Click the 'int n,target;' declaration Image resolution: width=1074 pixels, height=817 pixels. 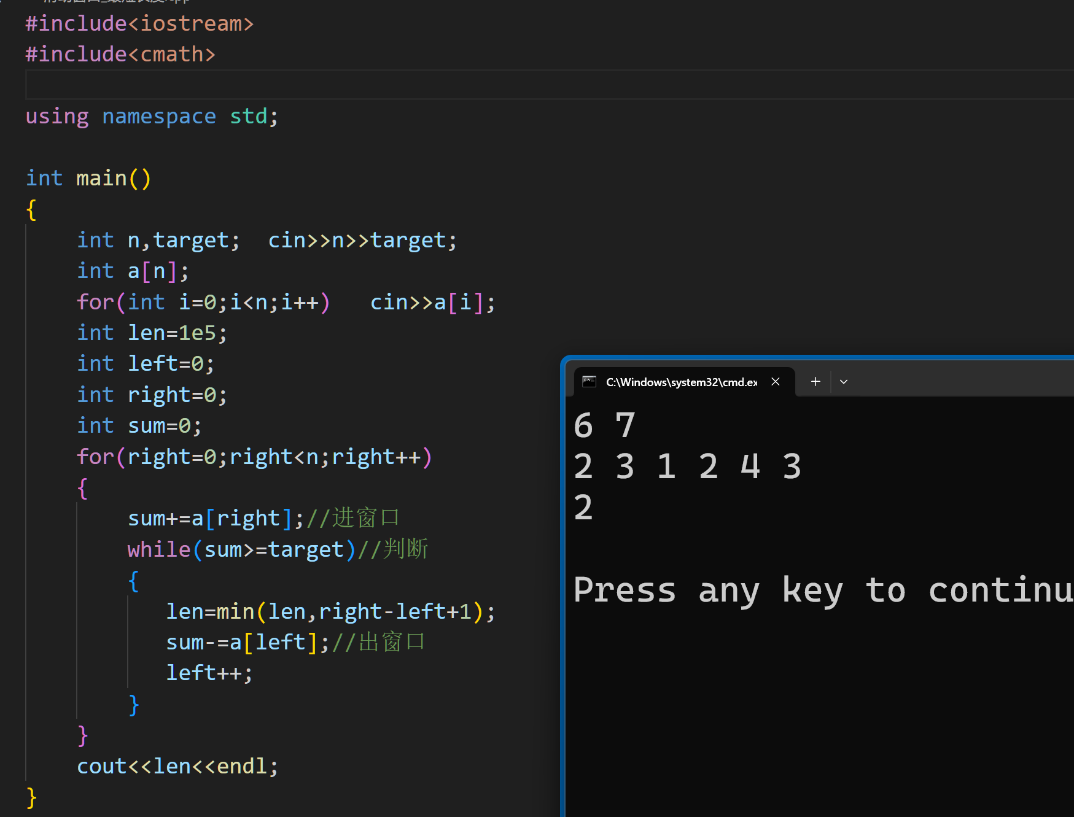pyautogui.click(x=158, y=240)
